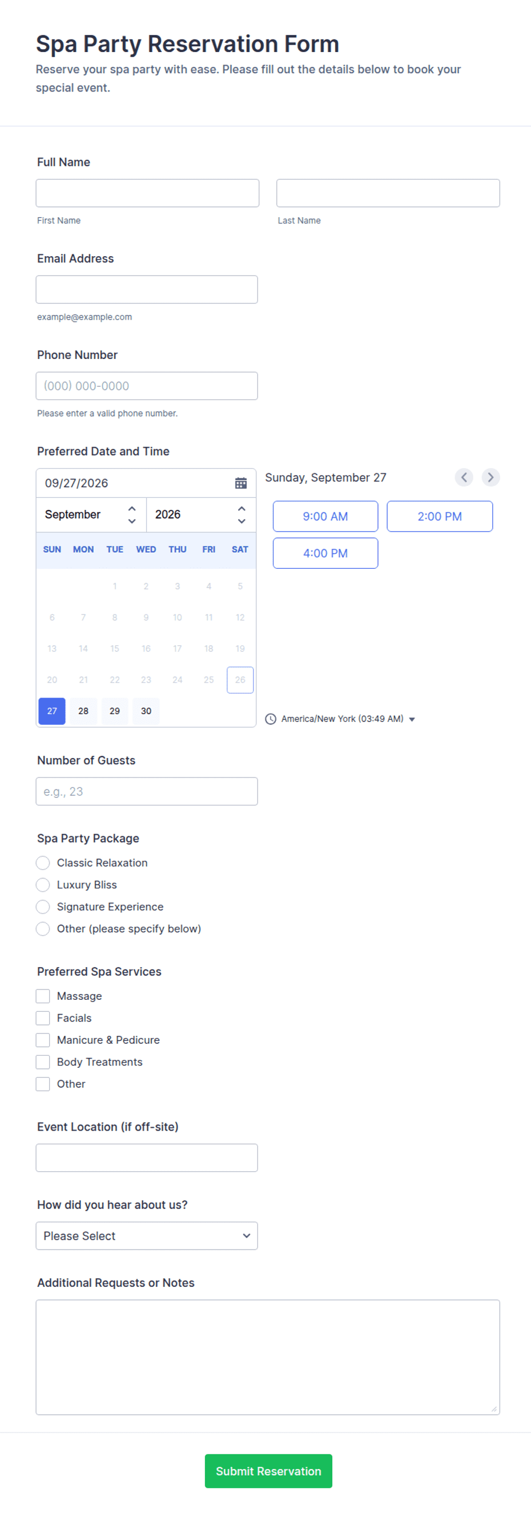
Task: Go to previous day arrow
Action: (x=464, y=477)
